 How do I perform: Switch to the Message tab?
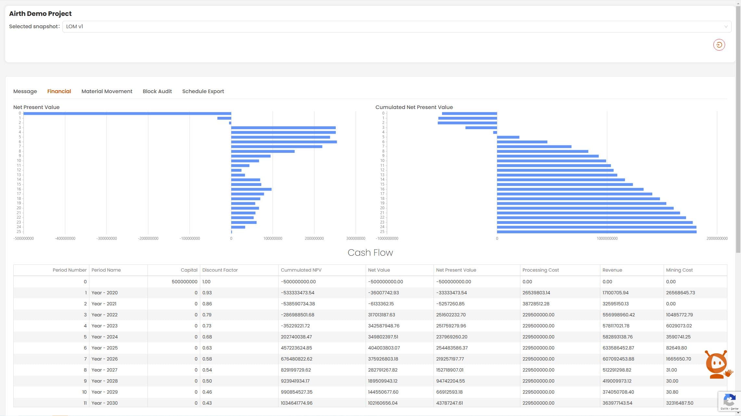tap(25, 92)
